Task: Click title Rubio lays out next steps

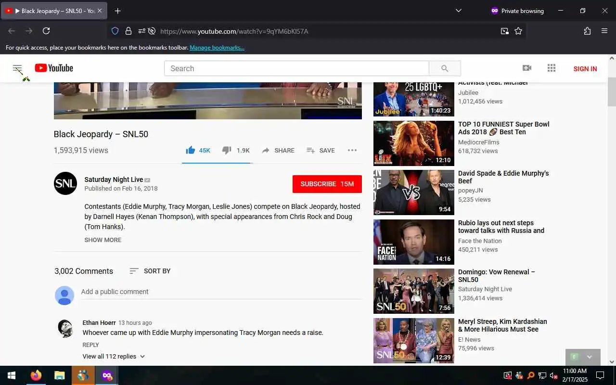Action: point(501,227)
